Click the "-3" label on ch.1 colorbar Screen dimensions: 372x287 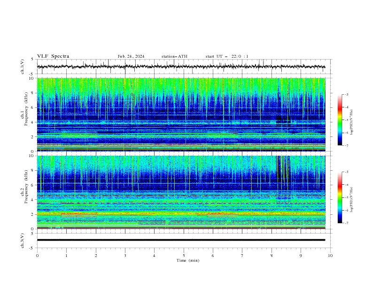click(x=346, y=94)
